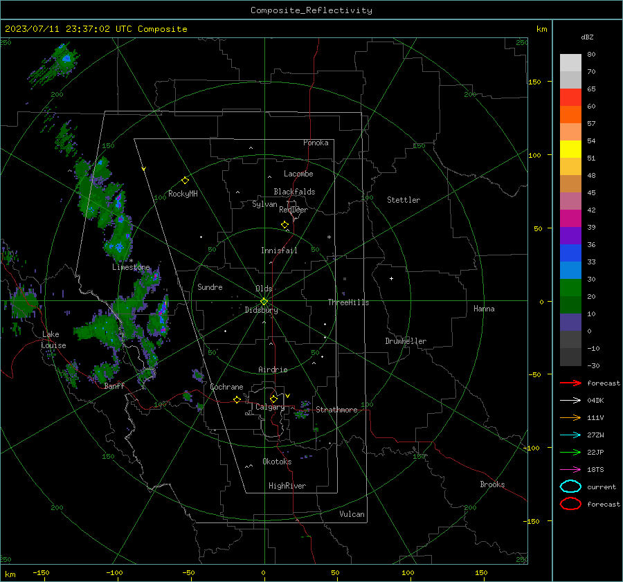
Task: Click the Vulcan town label
Action: 352,514
